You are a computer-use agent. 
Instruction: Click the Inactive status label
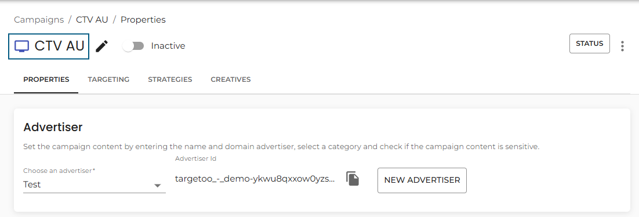168,46
